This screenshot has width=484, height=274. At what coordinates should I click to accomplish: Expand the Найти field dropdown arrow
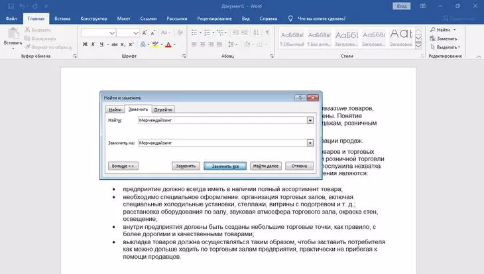pyautogui.click(x=310, y=120)
